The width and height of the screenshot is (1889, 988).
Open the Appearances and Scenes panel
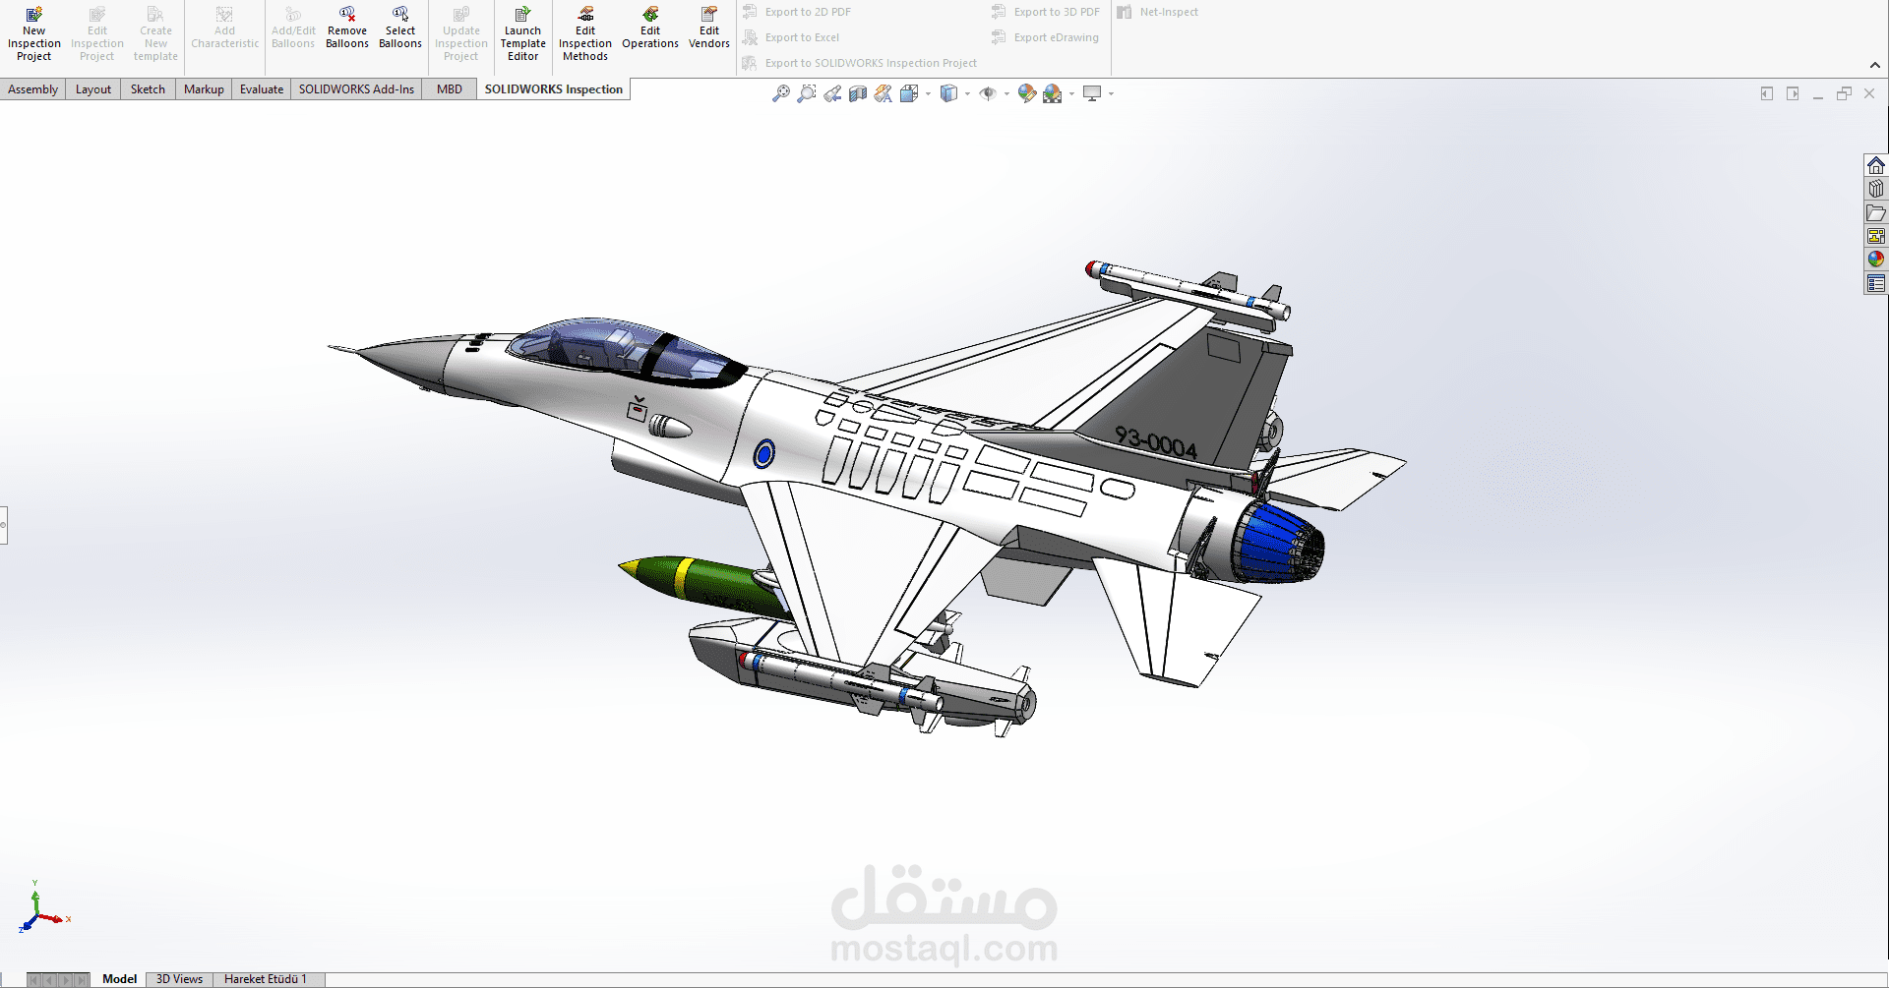(x=1877, y=259)
